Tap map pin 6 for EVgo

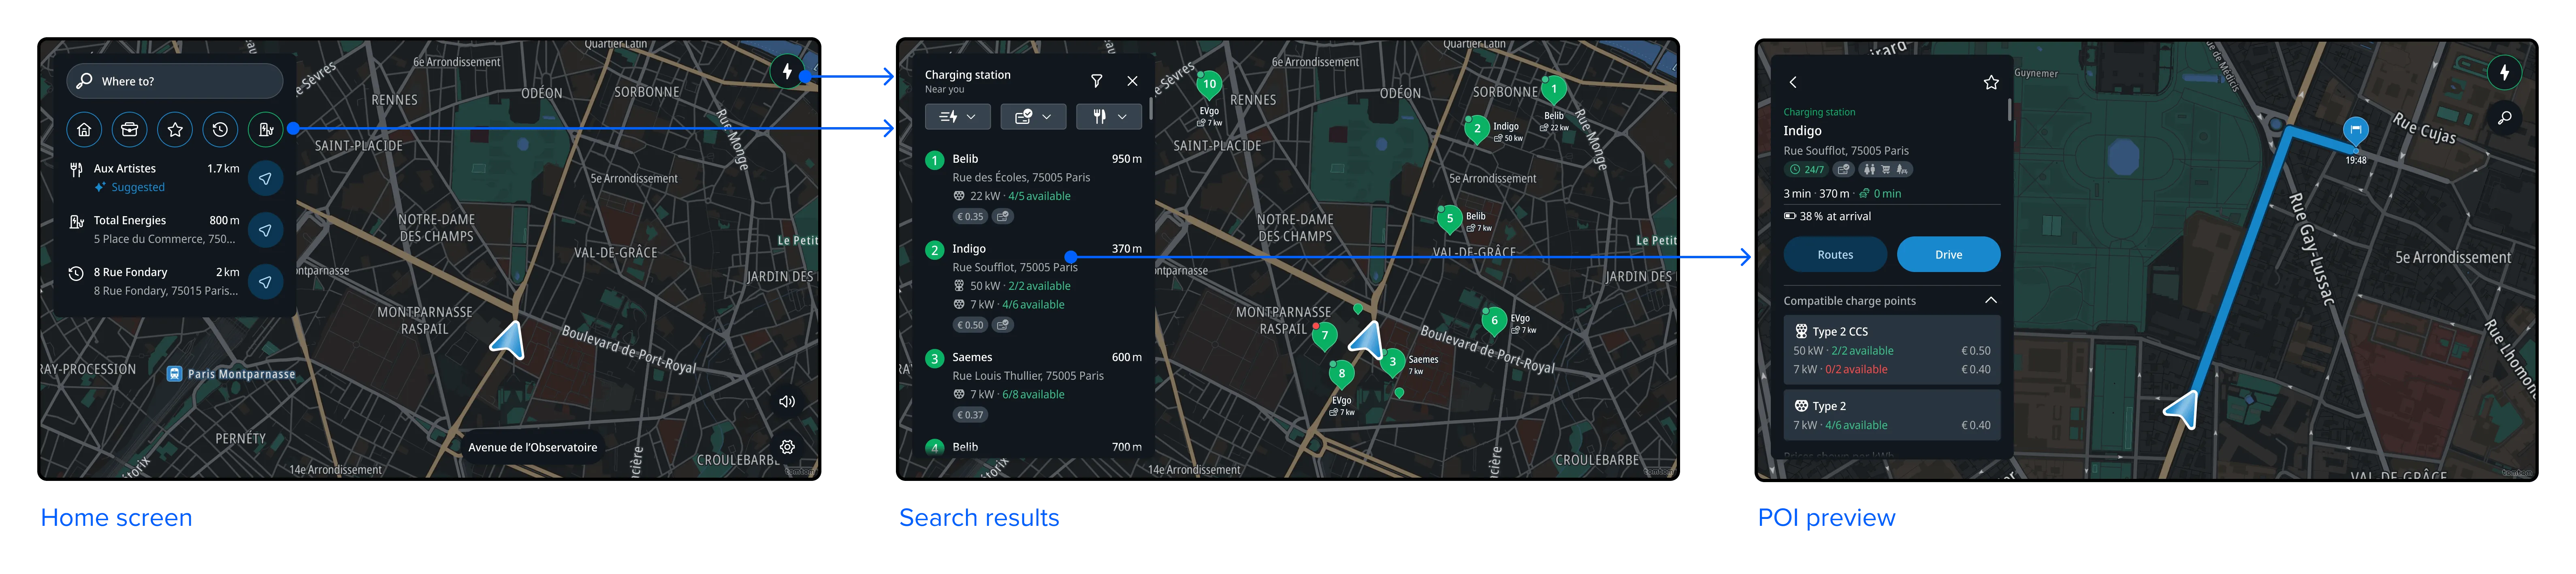click(1494, 322)
